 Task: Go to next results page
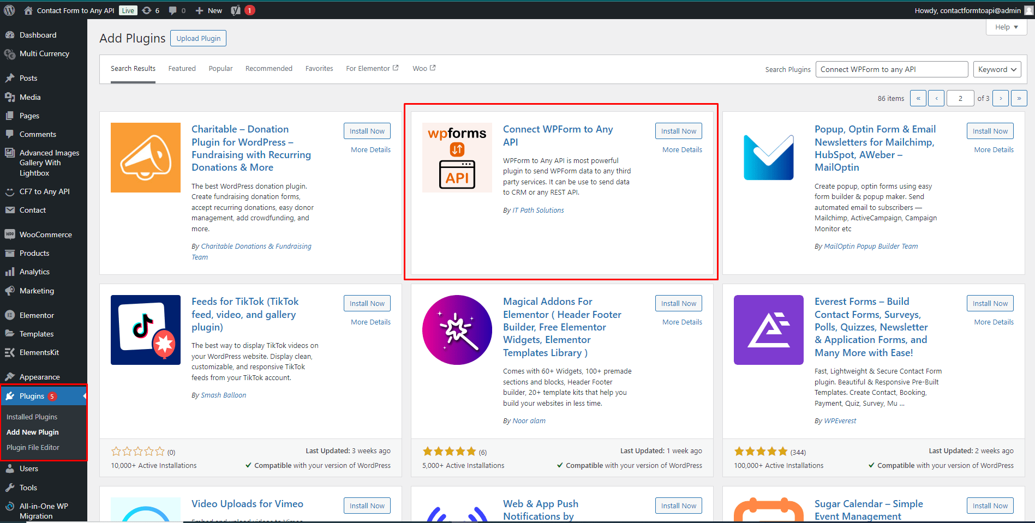pos(1001,98)
